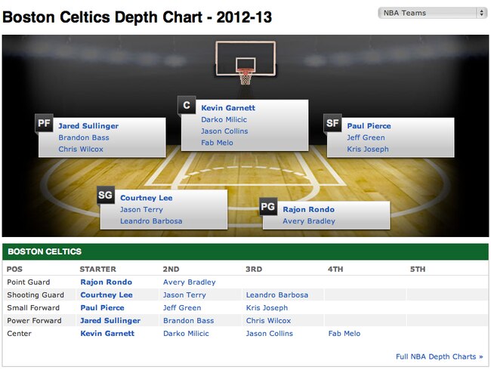
Task: Open Darko Milicic in court C box
Action: (224, 119)
